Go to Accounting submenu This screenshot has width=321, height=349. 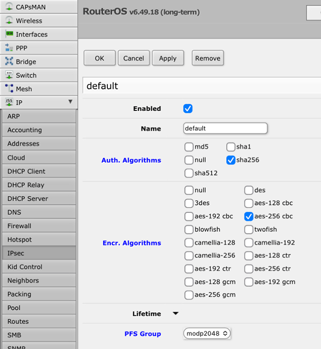click(x=39, y=130)
